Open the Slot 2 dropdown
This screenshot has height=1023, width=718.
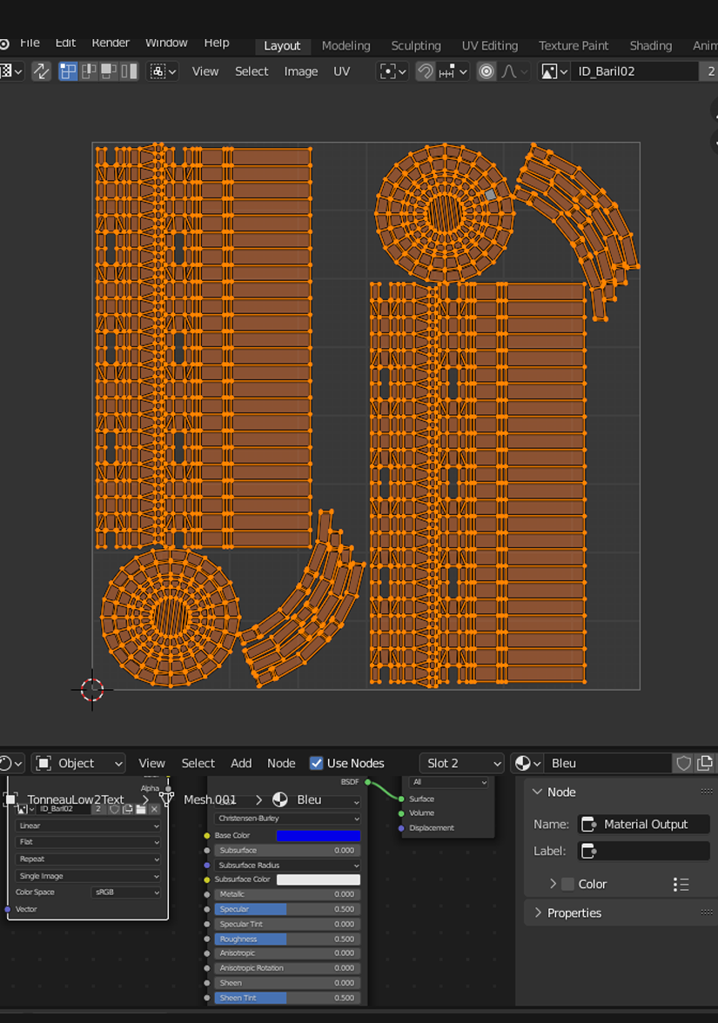point(461,763)
